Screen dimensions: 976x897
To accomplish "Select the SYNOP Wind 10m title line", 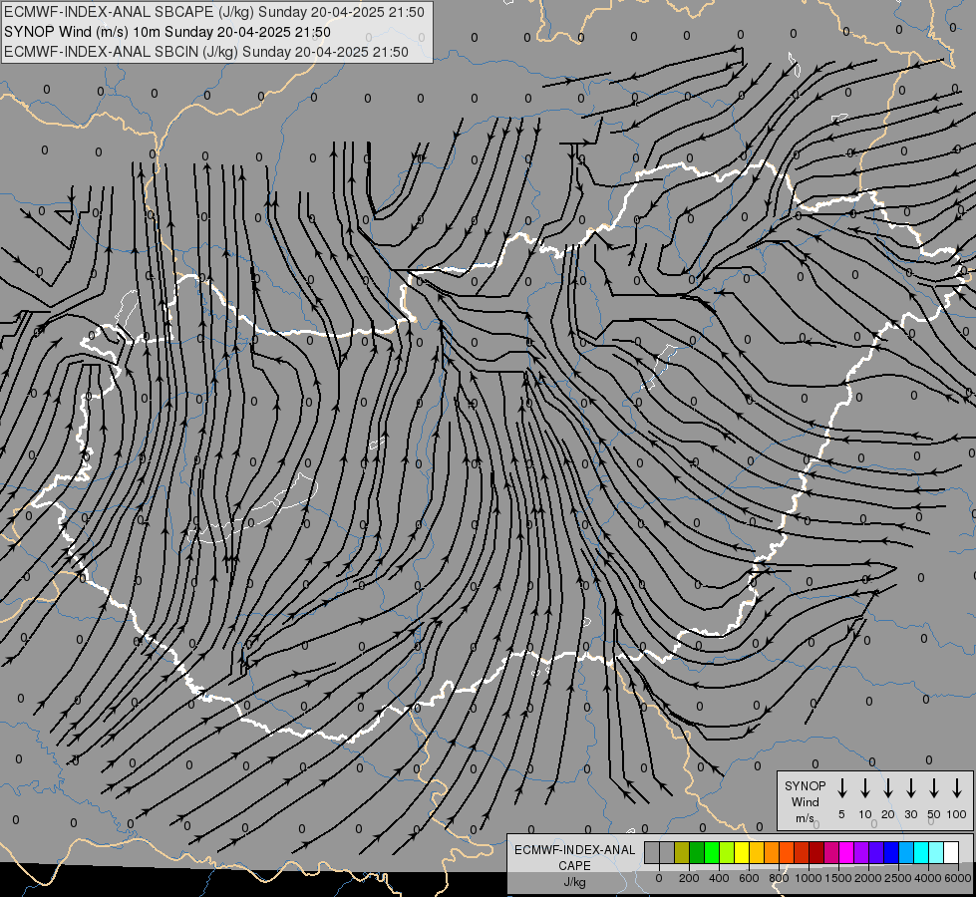I will pos(166,32).
